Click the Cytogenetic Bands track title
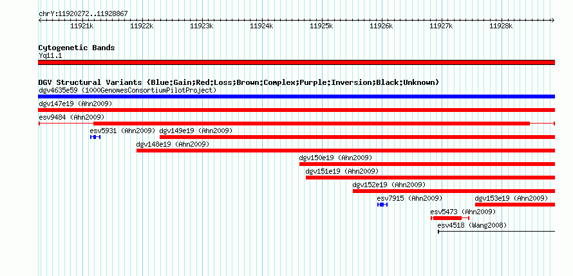 77,48
